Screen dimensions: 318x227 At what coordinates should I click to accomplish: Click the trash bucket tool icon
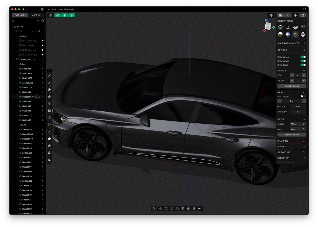pyautogui.click(x=49, y=104)
